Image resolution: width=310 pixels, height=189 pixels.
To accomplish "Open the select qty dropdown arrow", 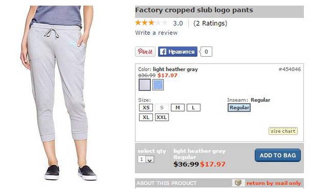I will 150,160.
